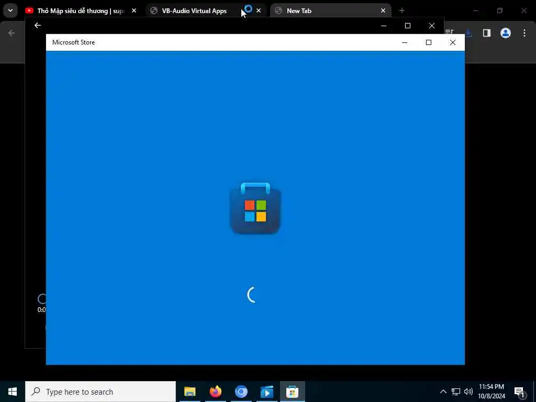
Task: Expand the tab search dropdown in Chrome
Action: pyautogui.click(x=10, y=10)
